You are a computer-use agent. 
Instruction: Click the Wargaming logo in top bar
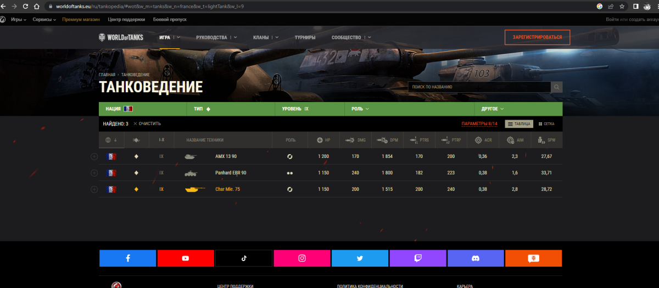coord(3,19)
